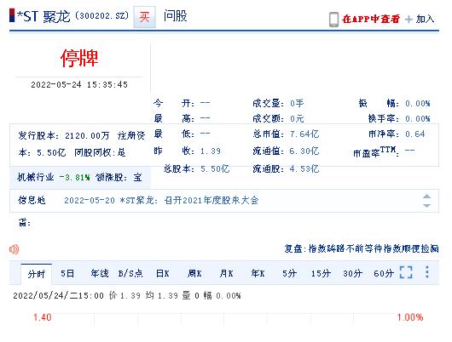Show previous news with up arrow
The image size is (452, 342).
[x=427, y=197]
